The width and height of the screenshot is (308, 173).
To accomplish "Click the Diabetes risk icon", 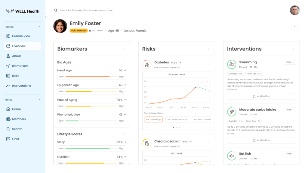I will pos(147,64).
